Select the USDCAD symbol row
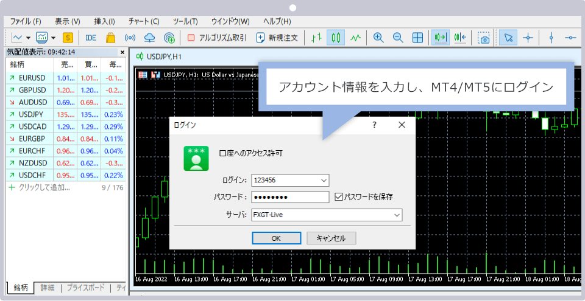 pyautogui.click(x=66, y=126)
